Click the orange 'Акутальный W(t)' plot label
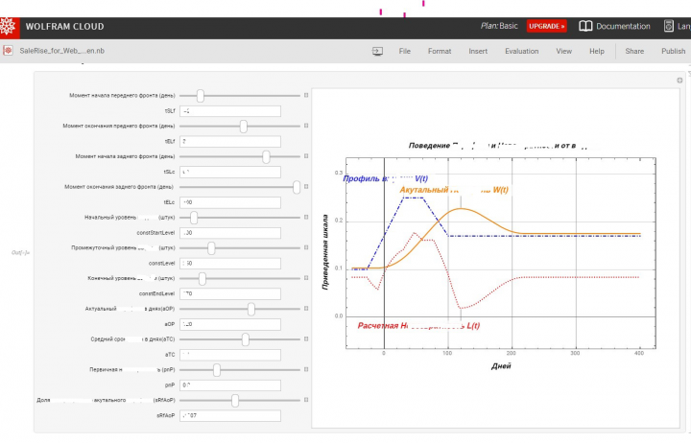This screenshot has height=443, width=691. pos(454,190)
